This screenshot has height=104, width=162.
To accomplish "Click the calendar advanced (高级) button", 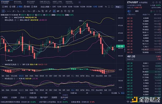I will (27, 6).
